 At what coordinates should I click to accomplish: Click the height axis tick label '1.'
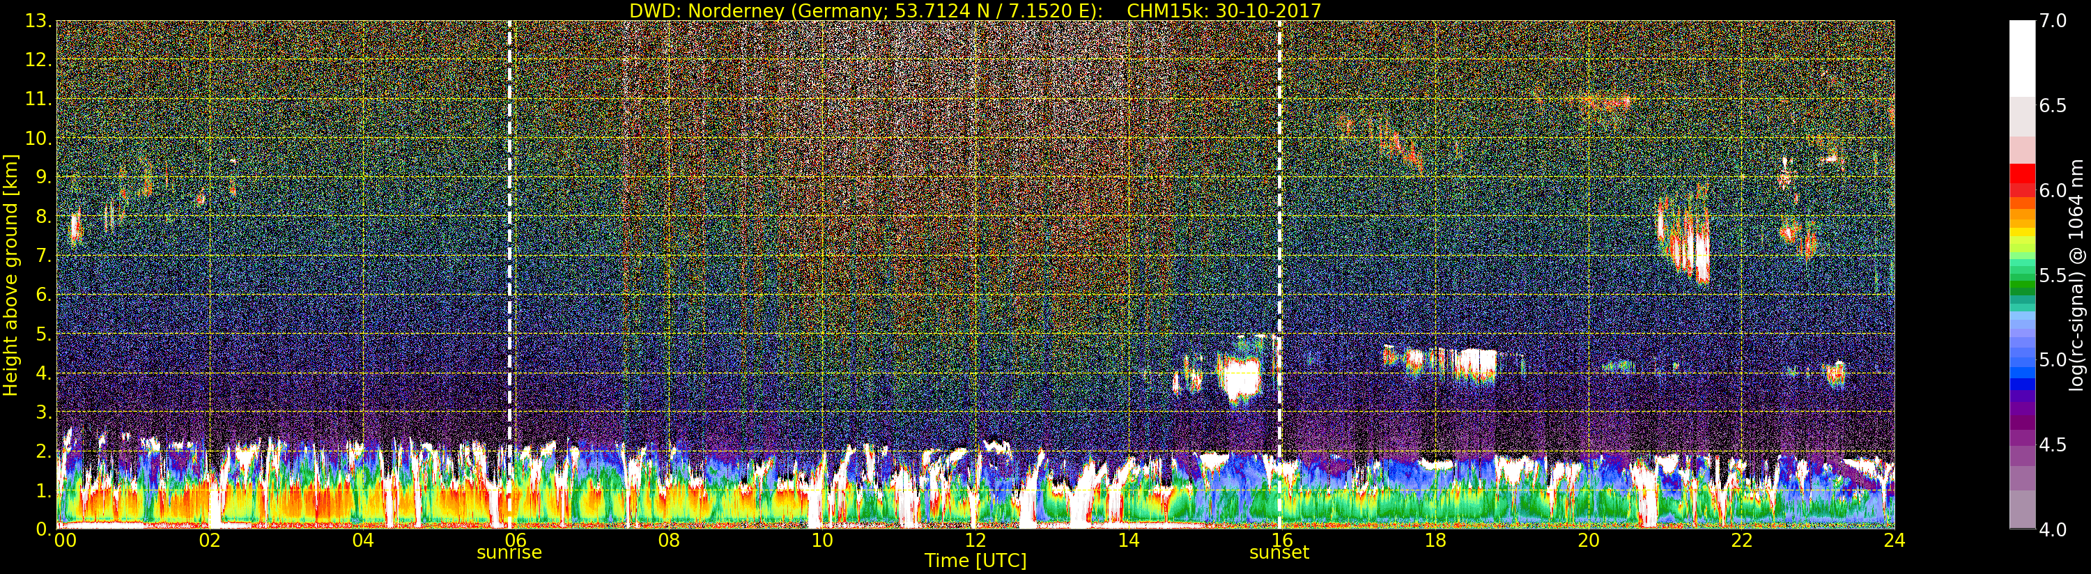[44, 490]
